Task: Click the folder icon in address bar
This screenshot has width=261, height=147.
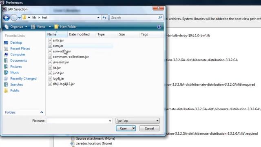Action: point(24,17)
